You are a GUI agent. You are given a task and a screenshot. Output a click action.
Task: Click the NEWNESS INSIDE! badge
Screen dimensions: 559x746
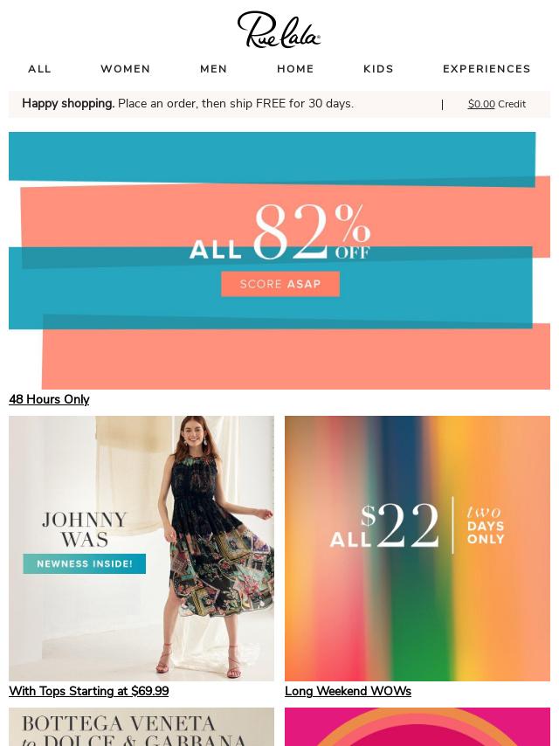coord(84,563)
